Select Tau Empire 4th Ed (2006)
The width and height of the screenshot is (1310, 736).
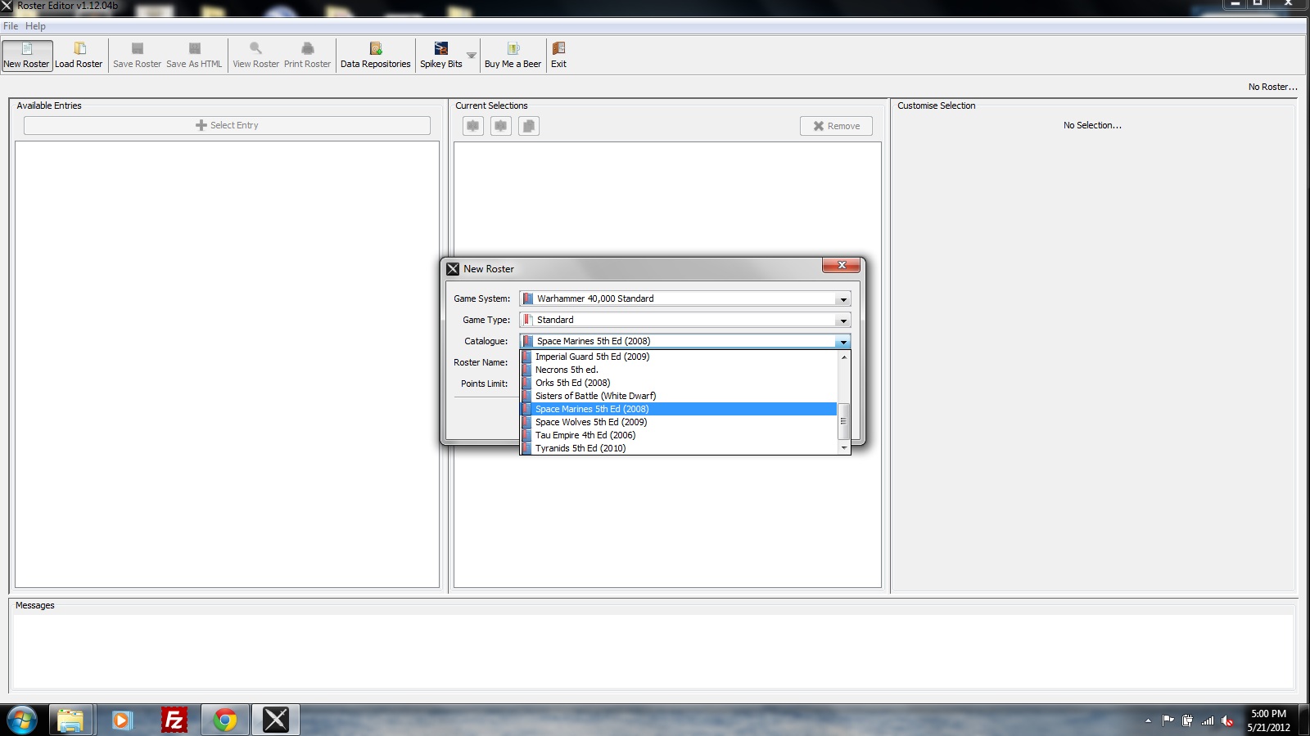tap(679, 435)
